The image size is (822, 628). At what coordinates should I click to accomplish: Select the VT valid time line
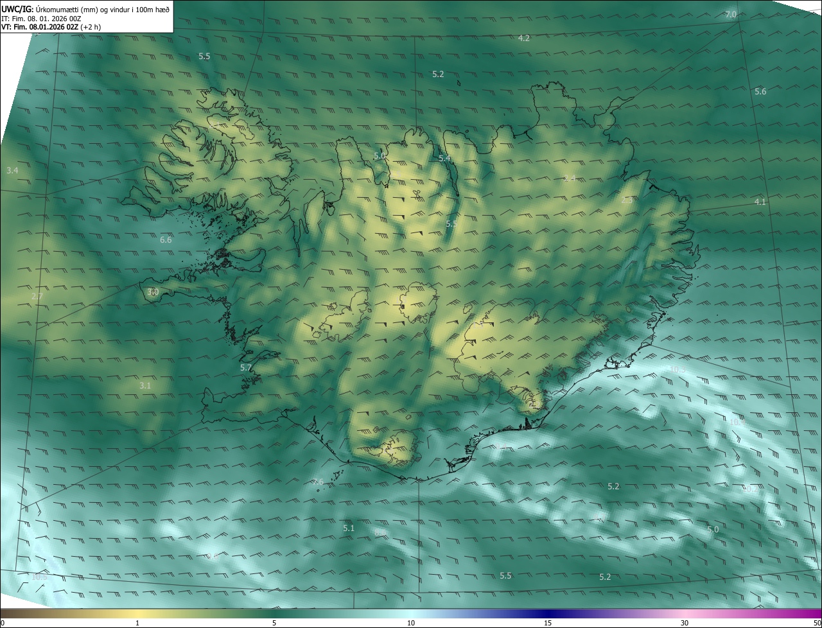point(51,27)
